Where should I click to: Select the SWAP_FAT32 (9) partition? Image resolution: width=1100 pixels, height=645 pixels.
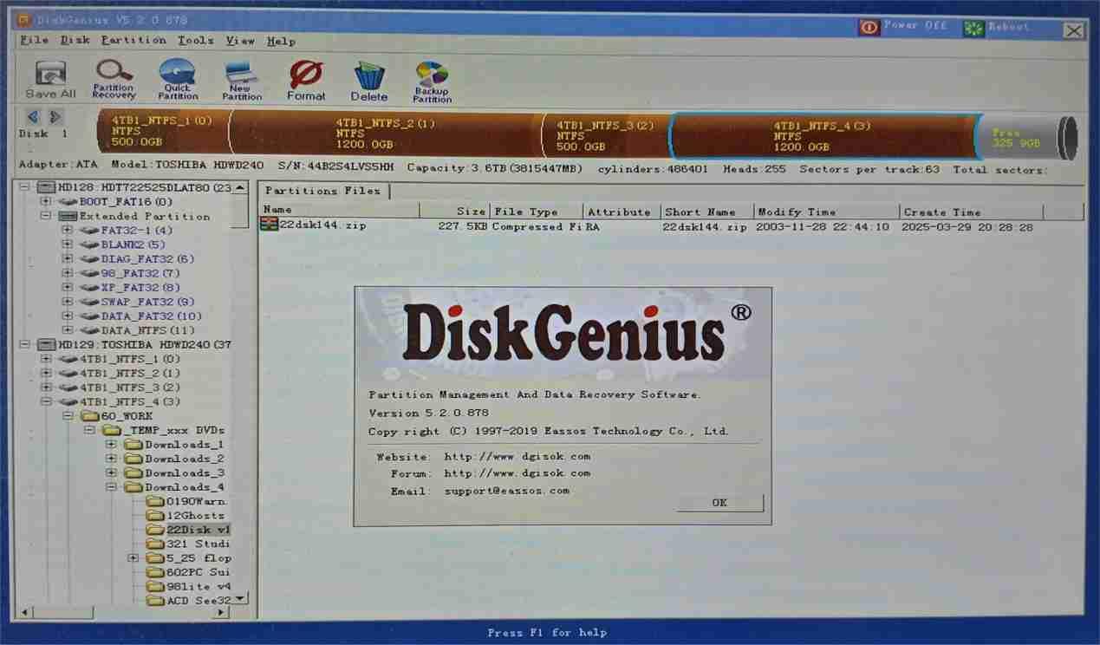tap(140, 302)
